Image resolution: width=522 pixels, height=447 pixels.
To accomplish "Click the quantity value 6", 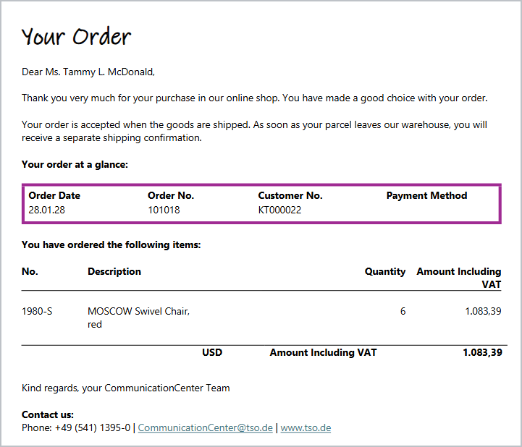I will [403, 311].
